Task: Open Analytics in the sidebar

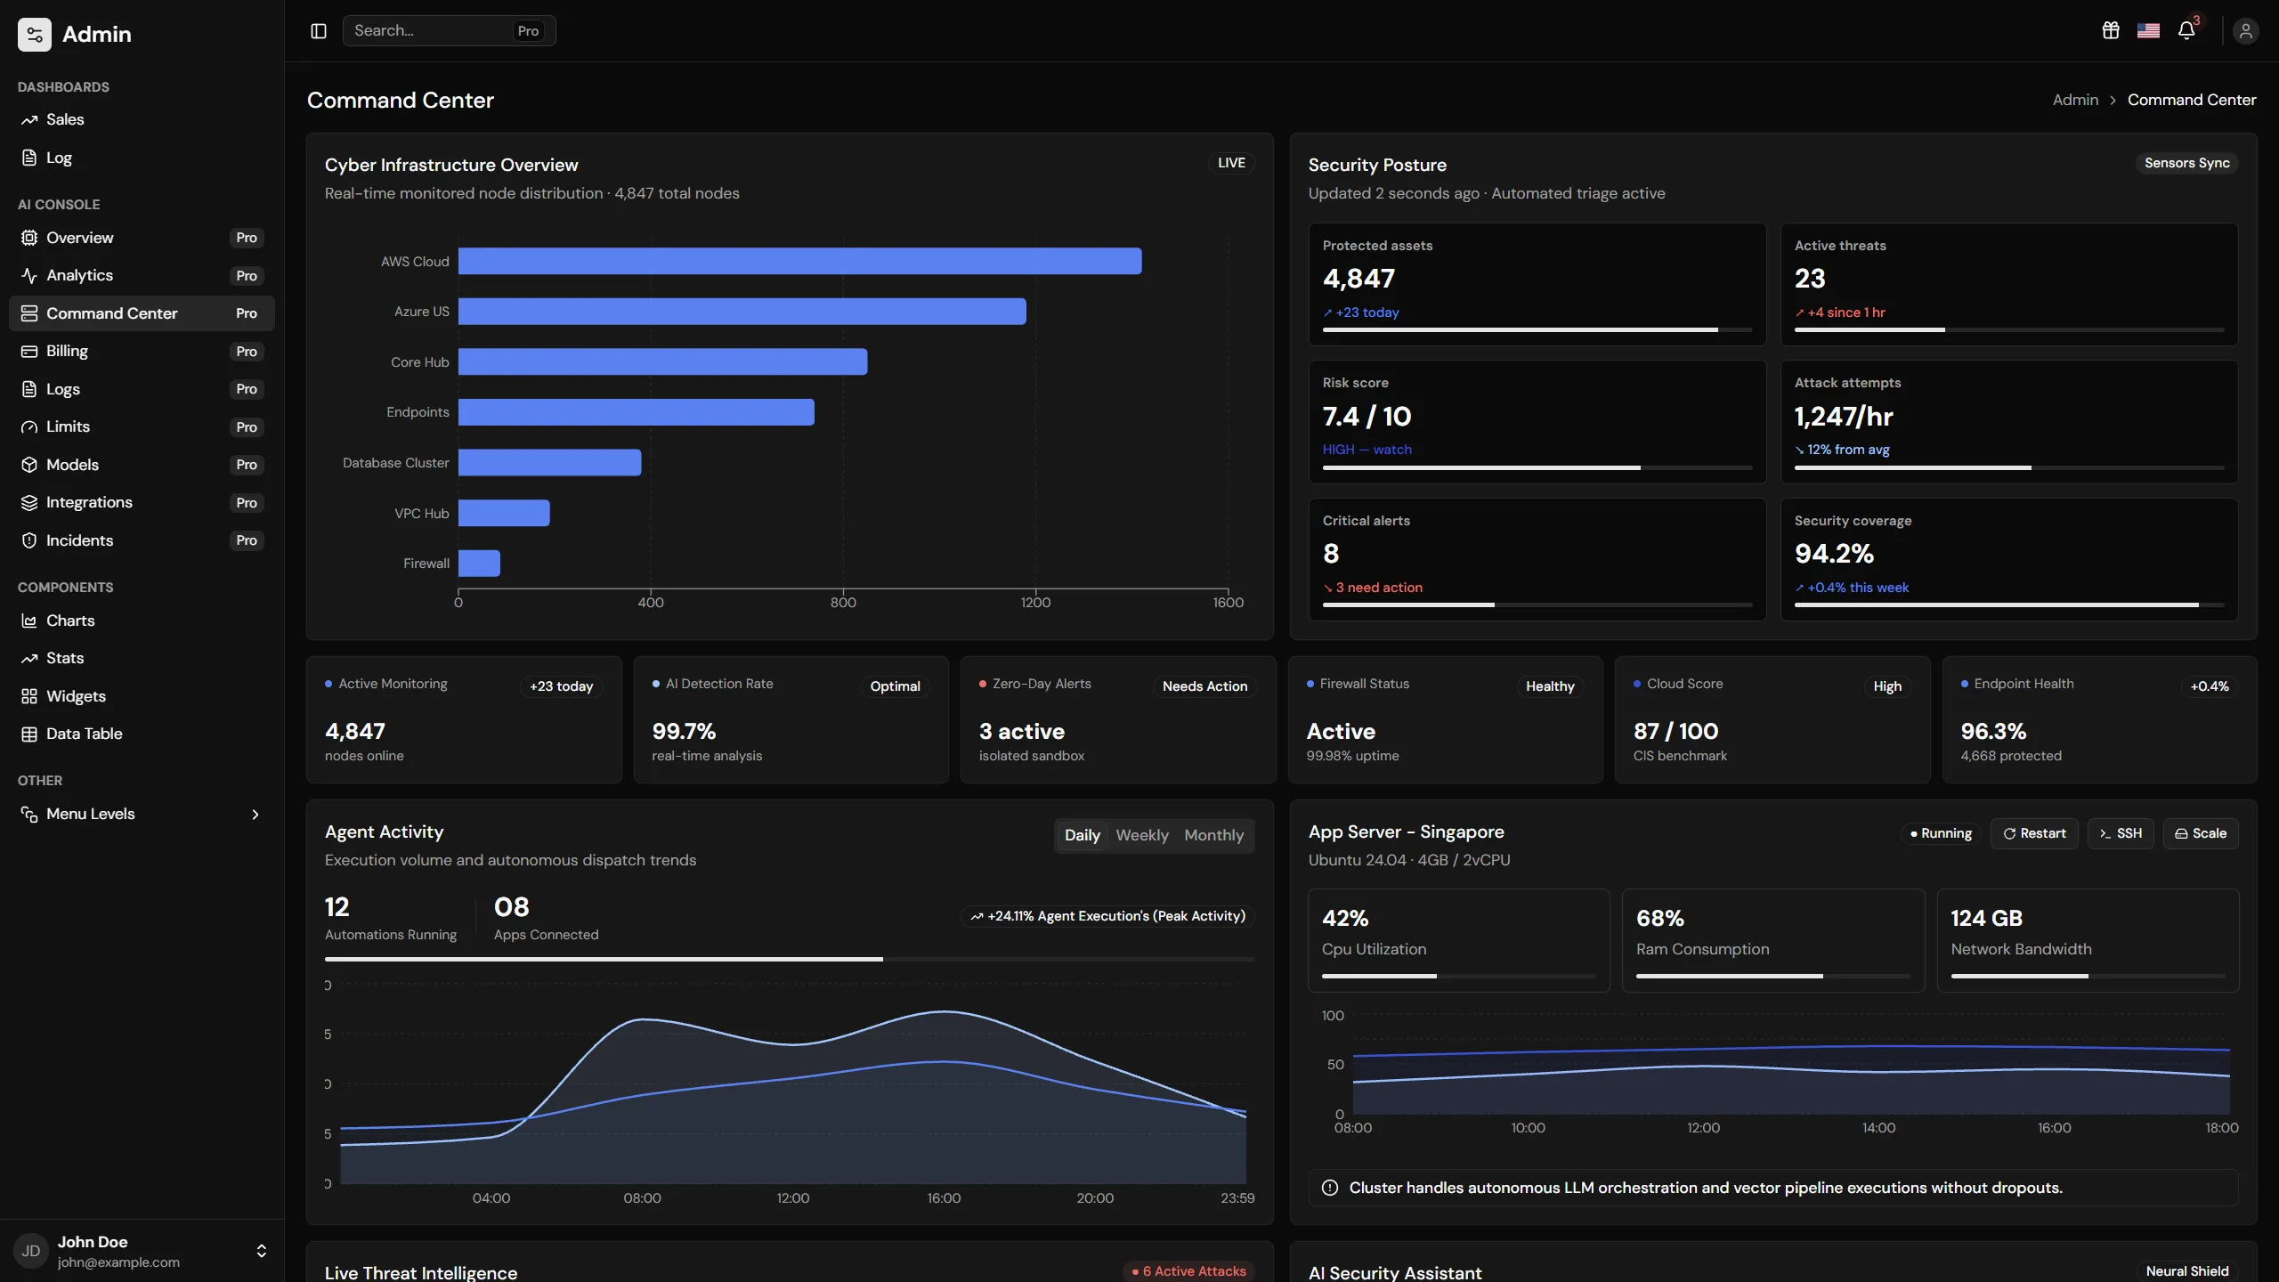Action: 142,275
